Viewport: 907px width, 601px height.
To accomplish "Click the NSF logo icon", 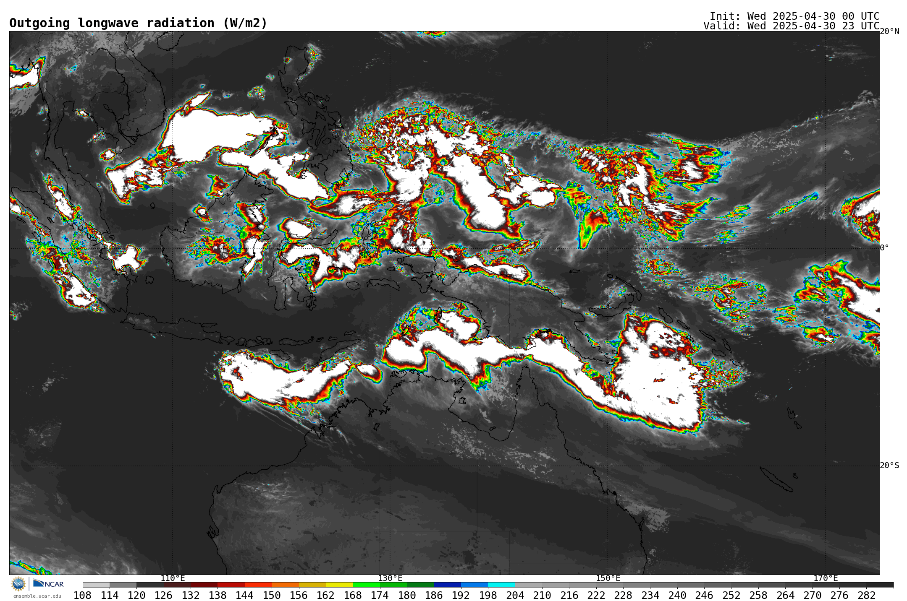I will coord(18,584).
